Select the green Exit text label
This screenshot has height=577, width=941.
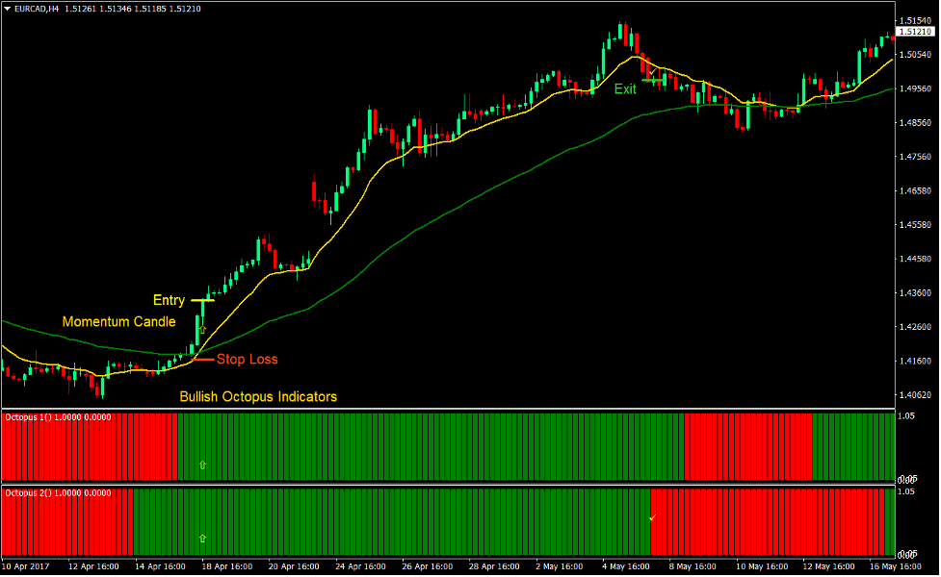pyautogui.click(x=626, y=89)
